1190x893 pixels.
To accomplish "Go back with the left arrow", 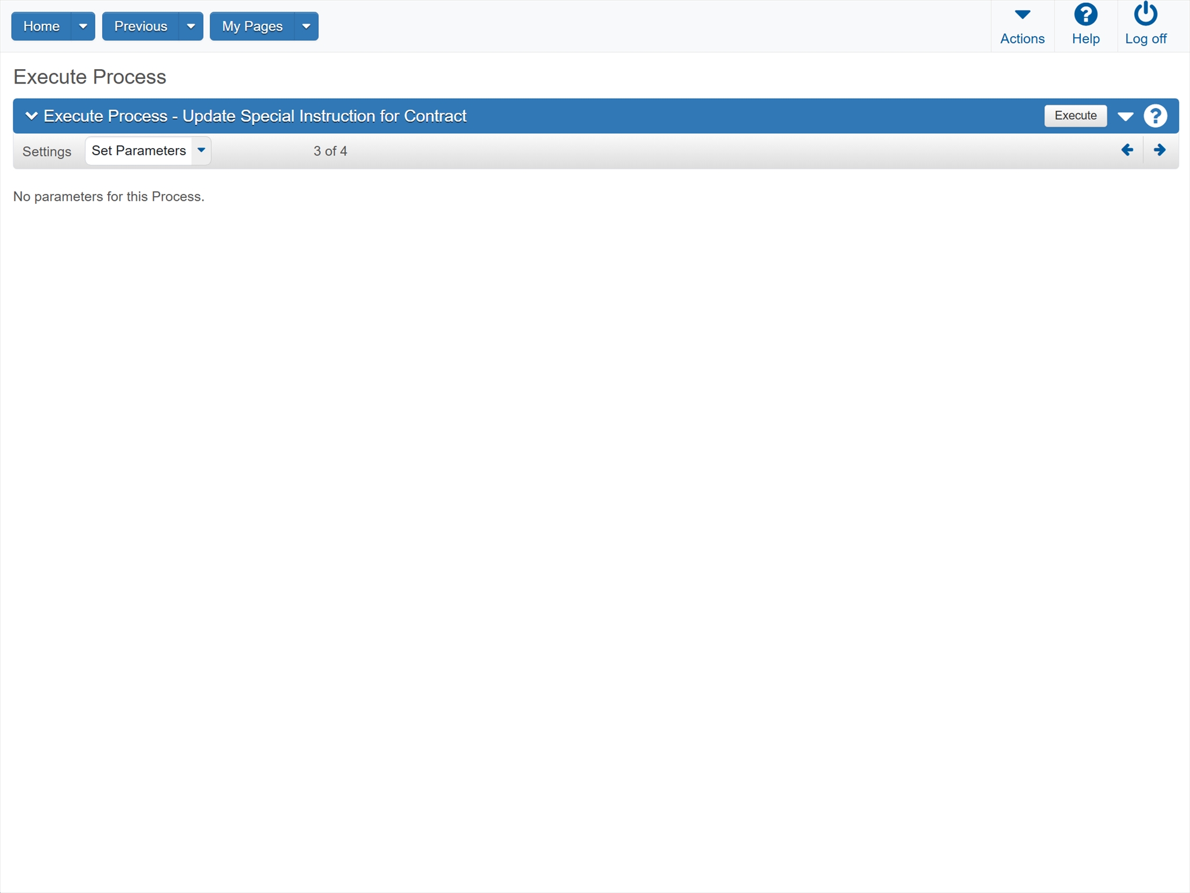I will pos(1127,150).
